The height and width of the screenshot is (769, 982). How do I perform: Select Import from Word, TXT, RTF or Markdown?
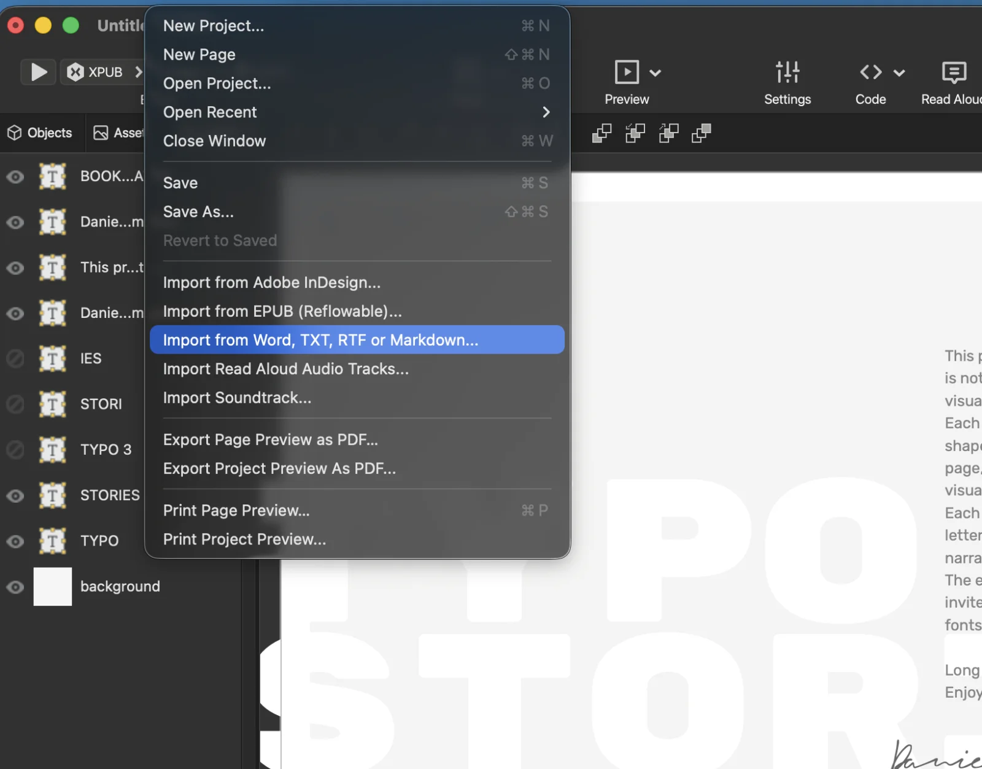[x=357, y=340]
